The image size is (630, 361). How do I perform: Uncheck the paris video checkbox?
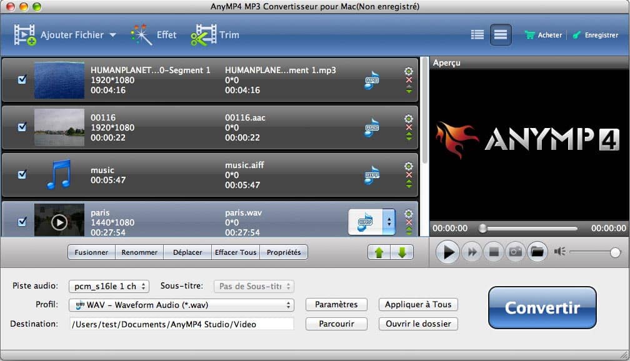pos(22,222)
